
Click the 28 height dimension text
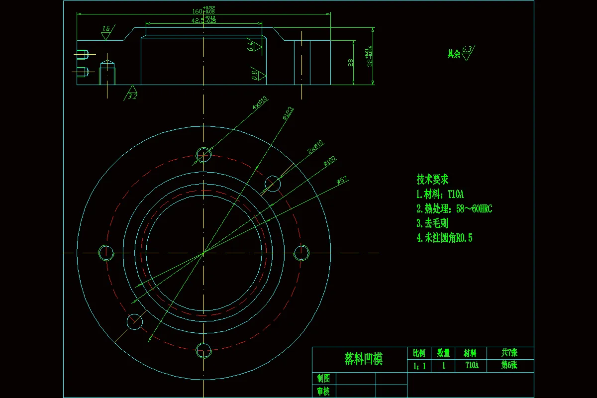350,62
